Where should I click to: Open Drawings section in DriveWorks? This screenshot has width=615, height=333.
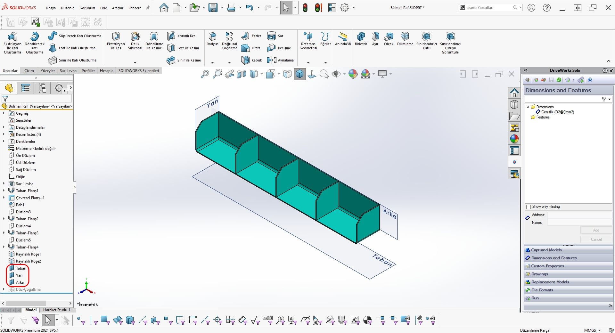tap(569, 274)
